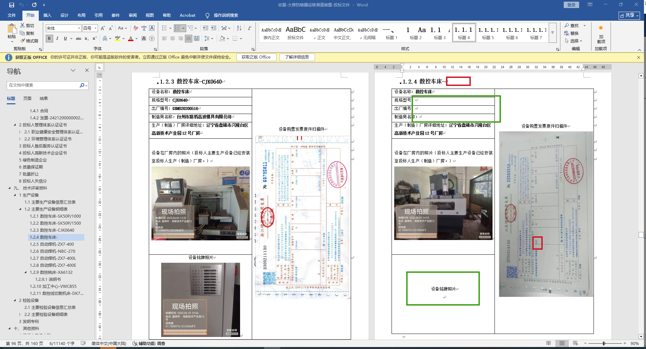Image resolution: width=646 pixels, height=349 pixels.
Task: Click the navigation document search box
Action: click(43, 86)
